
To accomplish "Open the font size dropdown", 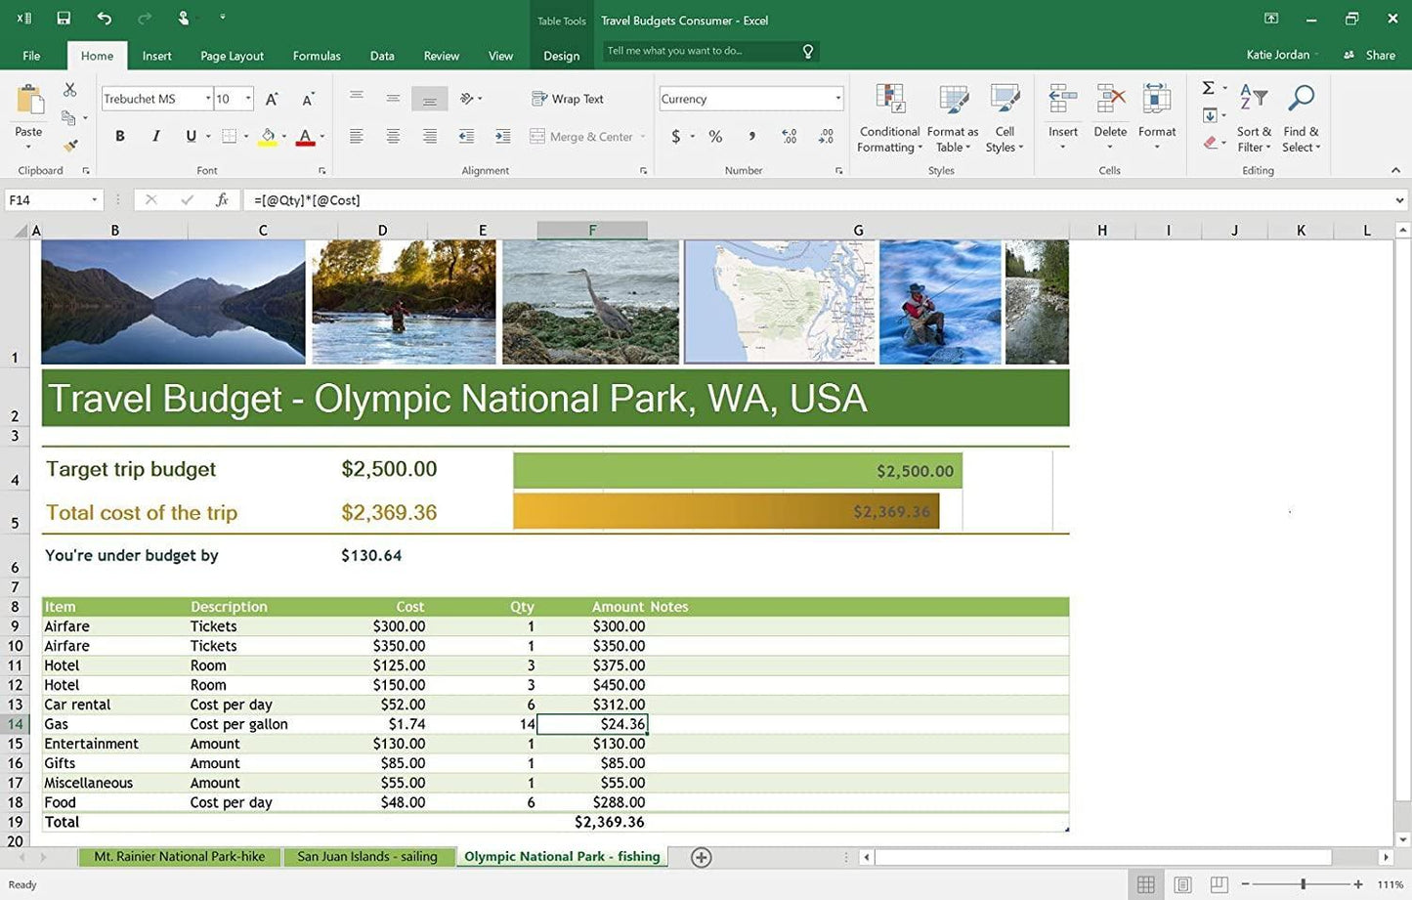I will click(247, 98).
